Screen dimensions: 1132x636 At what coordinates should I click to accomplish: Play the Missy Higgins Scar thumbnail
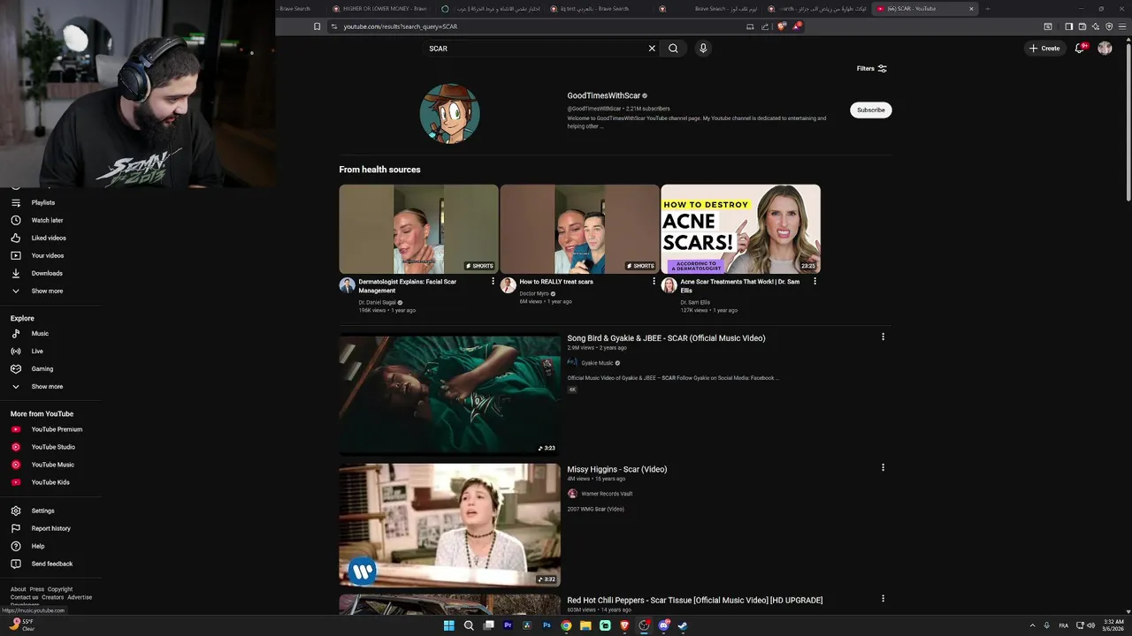tap(449, 525)
